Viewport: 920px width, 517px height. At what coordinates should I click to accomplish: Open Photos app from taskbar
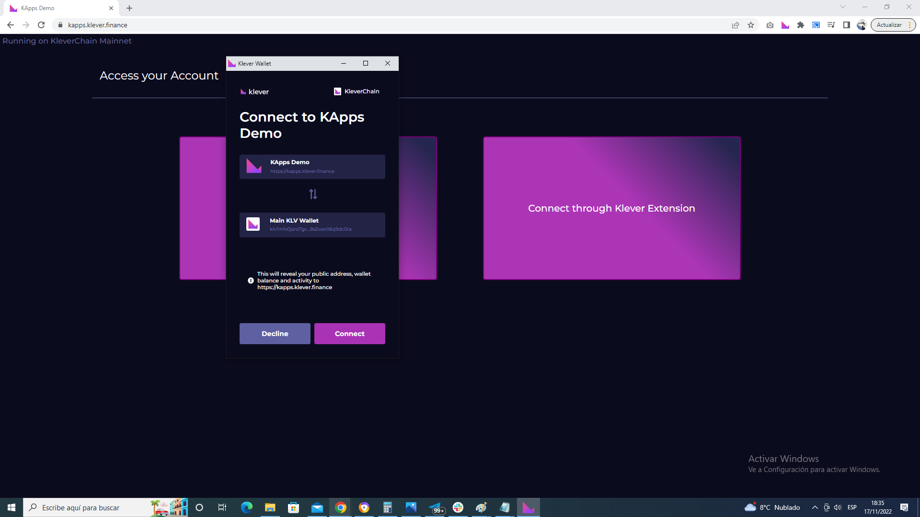click(x=411, y=507)
